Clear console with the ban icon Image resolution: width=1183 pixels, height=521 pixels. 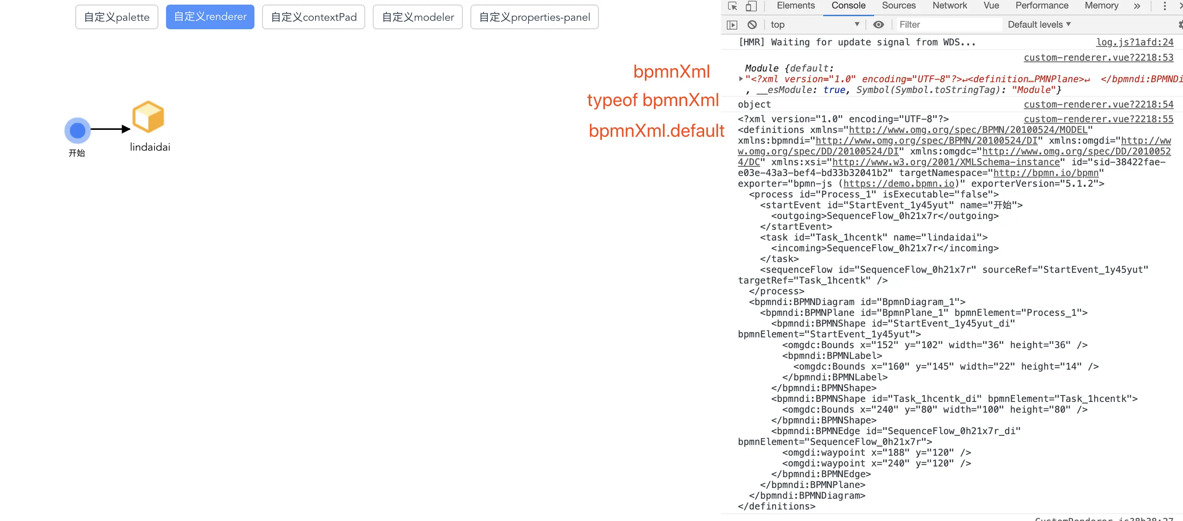(752, 25)
